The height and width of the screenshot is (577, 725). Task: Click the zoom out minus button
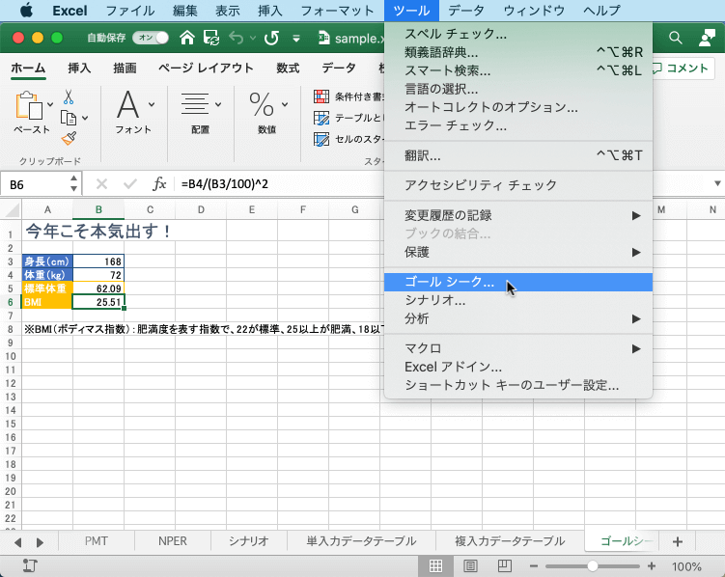tap(534, 566)
